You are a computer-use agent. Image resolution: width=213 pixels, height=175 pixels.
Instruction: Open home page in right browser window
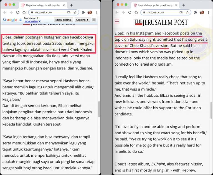point(136,12)
